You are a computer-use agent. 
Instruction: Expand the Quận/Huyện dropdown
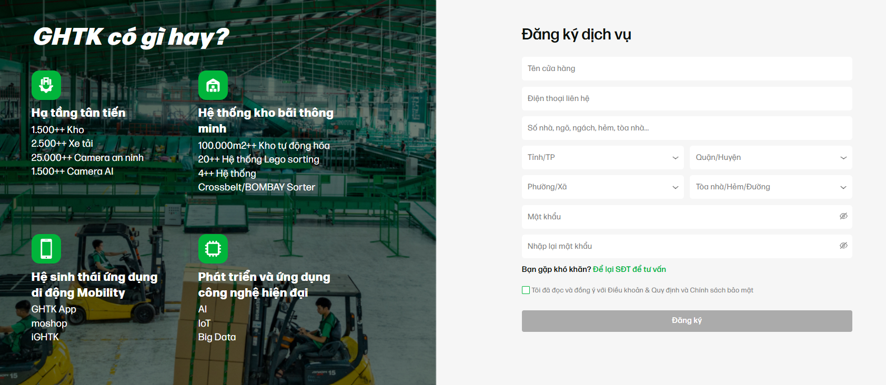coord(770,157)
